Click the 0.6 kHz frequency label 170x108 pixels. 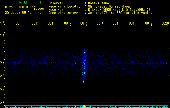2,103
